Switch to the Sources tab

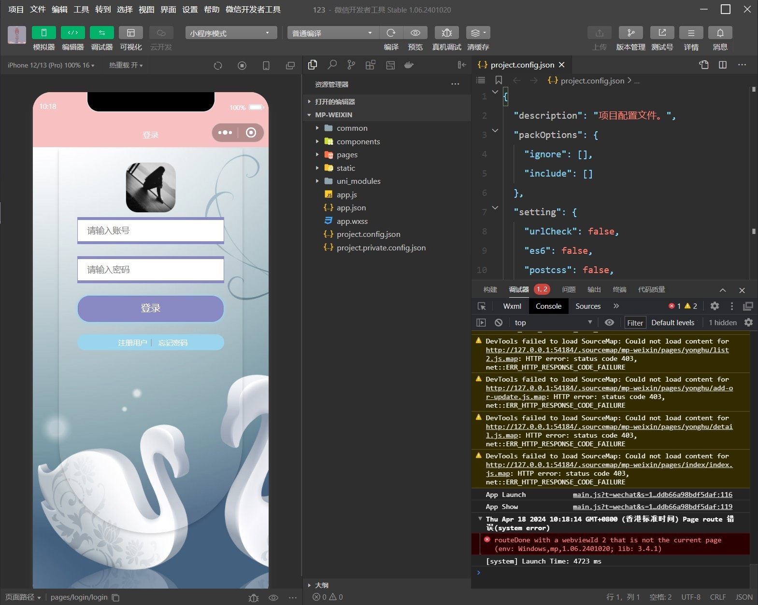(x=587, y=306)
